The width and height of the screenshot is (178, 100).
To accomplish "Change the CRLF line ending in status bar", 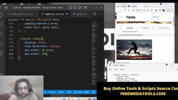I will (61, 92).
